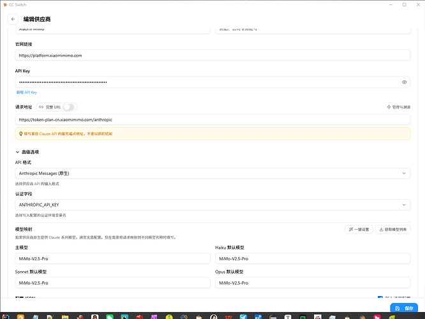Focus the 官网链接 URL field

[212, 56]
